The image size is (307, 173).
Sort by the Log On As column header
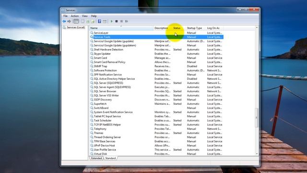point(214,28)
